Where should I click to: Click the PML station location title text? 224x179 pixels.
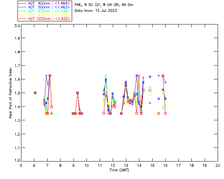tap(104, 5)
